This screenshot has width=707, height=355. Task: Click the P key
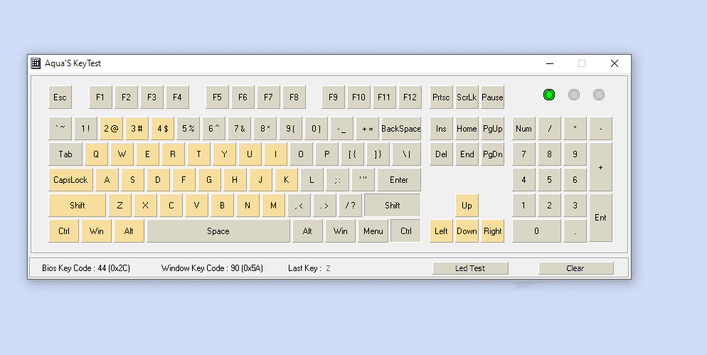pyautogui.click(x=327, y=154)
